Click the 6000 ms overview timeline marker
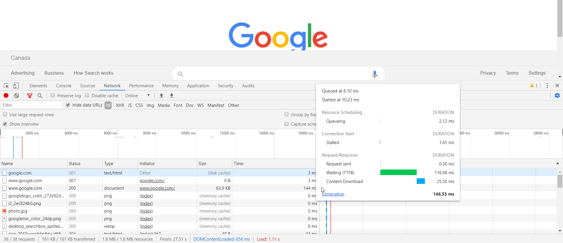 coord(110,133)
